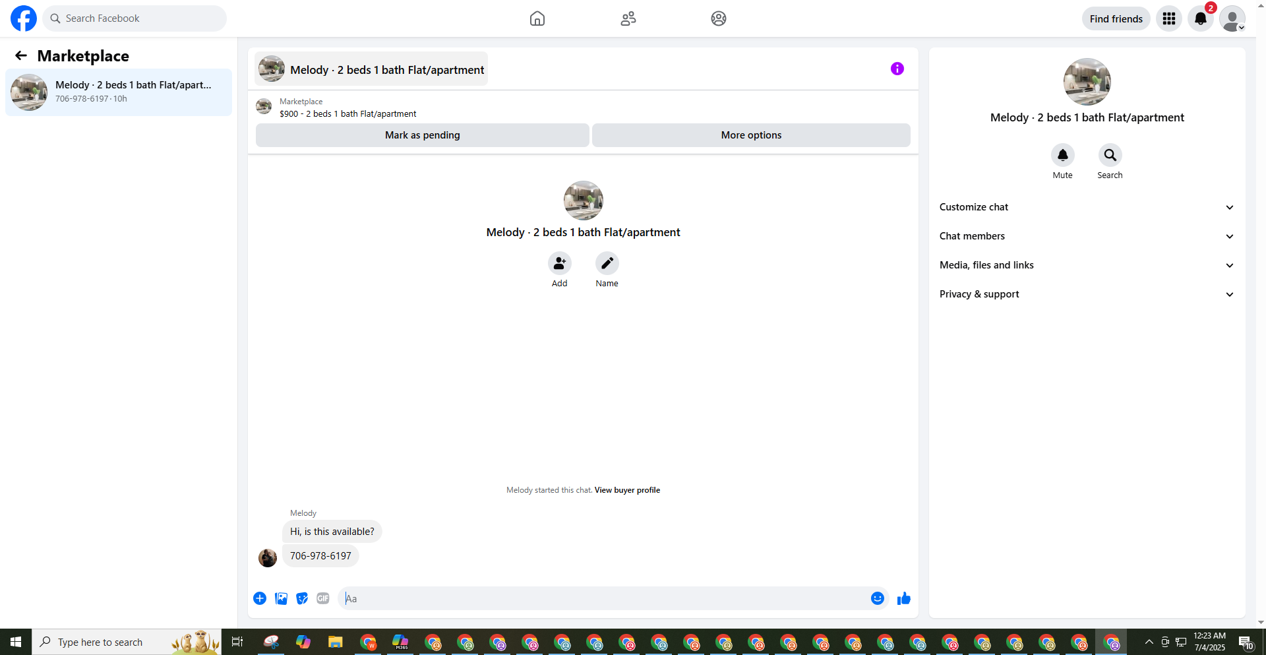Open the Facebook logo home link
Image resolution: width=1266 pixels, height=655 pixels.
tap(24, 18)
